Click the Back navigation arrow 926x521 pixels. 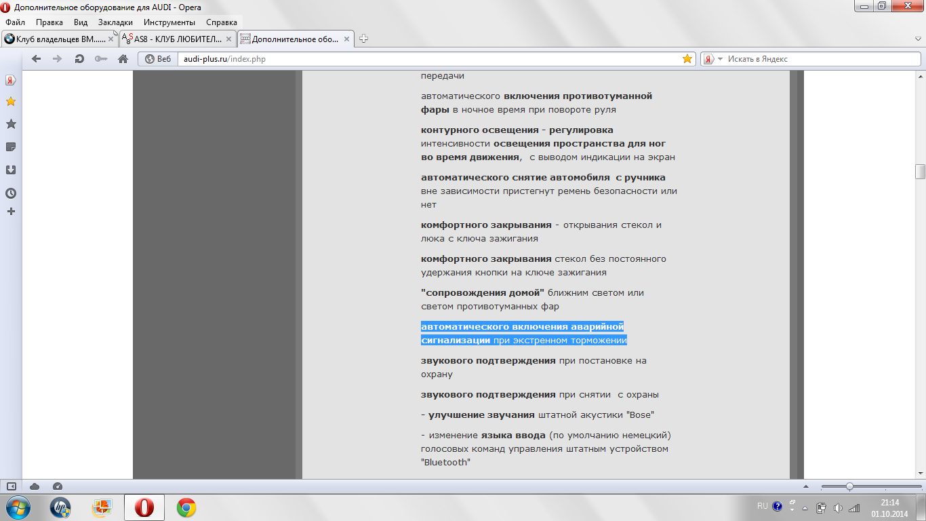click(37, 59)
